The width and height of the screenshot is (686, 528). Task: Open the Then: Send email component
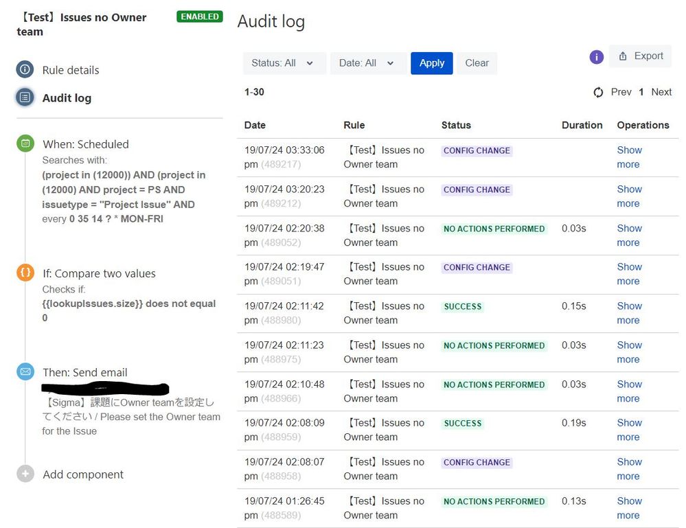click(85, 372)
